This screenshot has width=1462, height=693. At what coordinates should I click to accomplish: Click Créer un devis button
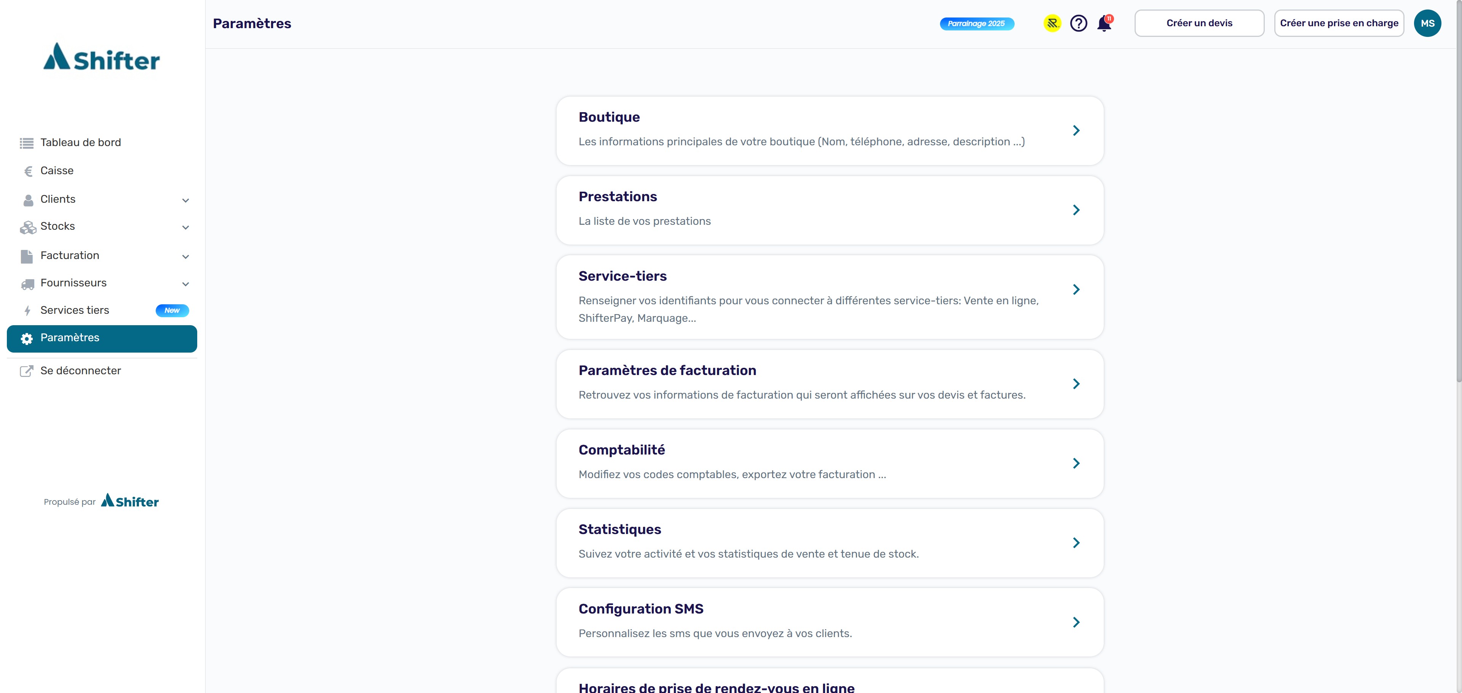(1199, 23)
